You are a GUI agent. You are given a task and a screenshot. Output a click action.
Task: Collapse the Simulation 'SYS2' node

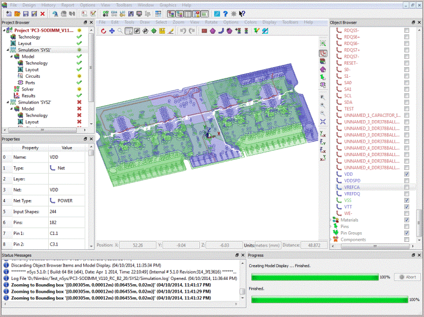click(8, 102)
